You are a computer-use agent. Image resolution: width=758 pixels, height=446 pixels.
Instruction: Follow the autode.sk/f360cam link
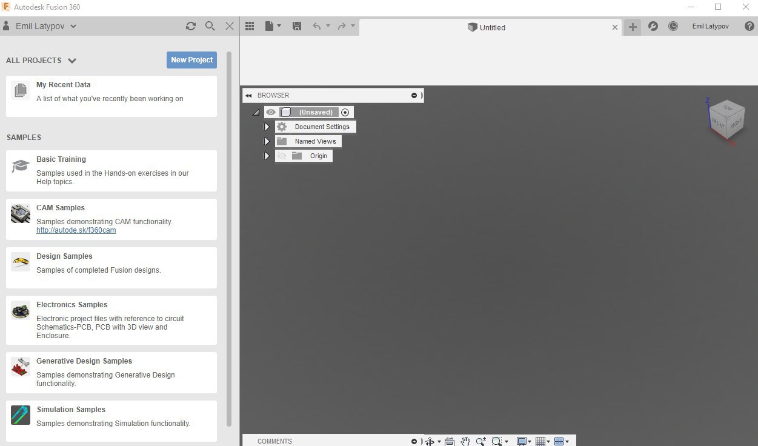(x=76, y=230)
